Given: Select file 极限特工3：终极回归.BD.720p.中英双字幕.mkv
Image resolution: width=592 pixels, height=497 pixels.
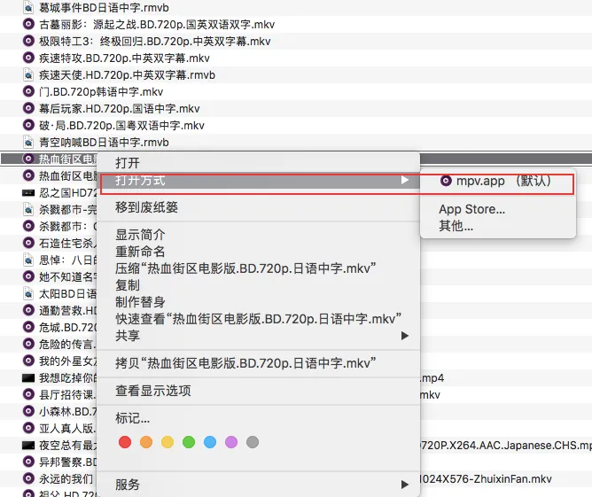Looking at the screenshot, I should [155, 41].
